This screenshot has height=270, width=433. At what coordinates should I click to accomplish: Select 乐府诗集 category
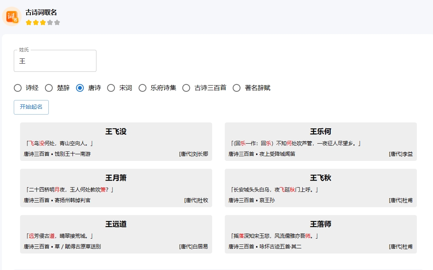coord(142,88)
